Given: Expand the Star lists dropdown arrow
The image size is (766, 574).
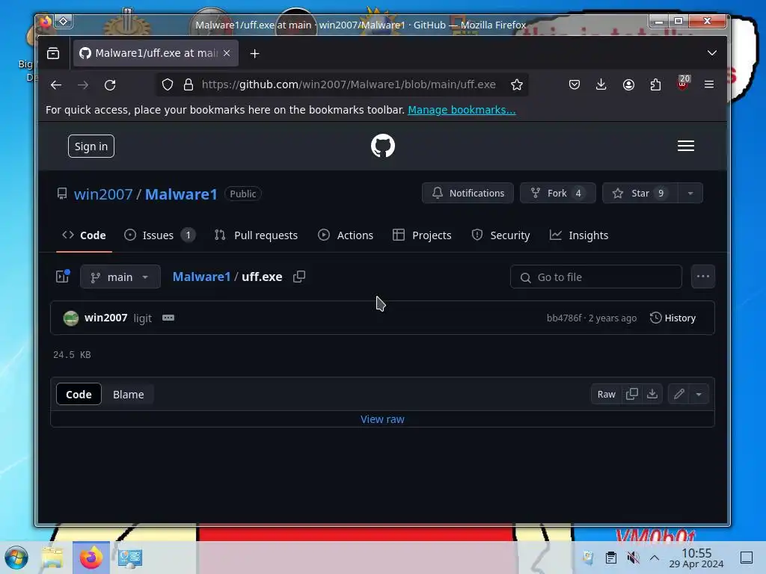Looking at the screenshot, I should pyautogui.click(x=690, y=194).
